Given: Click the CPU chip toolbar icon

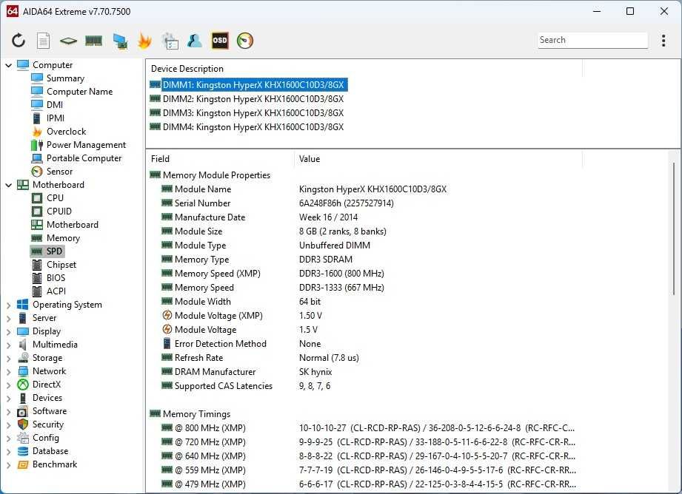Looking at the screenshot, I should 68,41.
